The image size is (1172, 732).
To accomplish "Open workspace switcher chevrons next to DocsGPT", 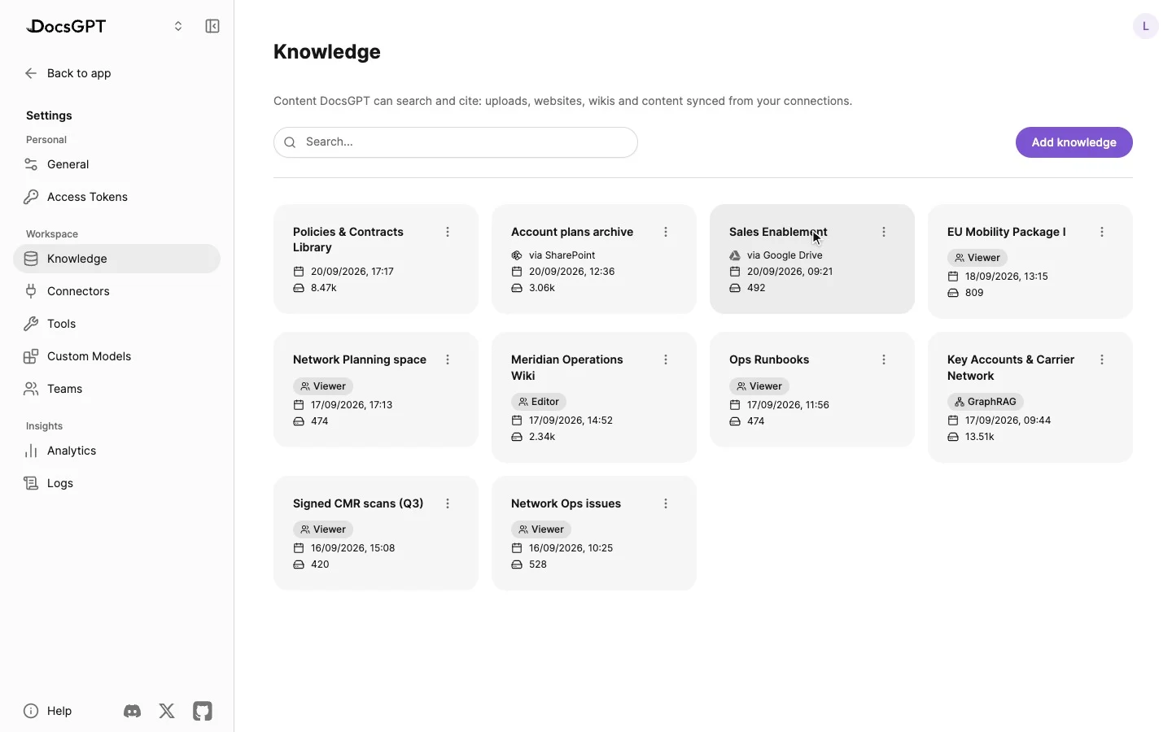I will 178,26.
